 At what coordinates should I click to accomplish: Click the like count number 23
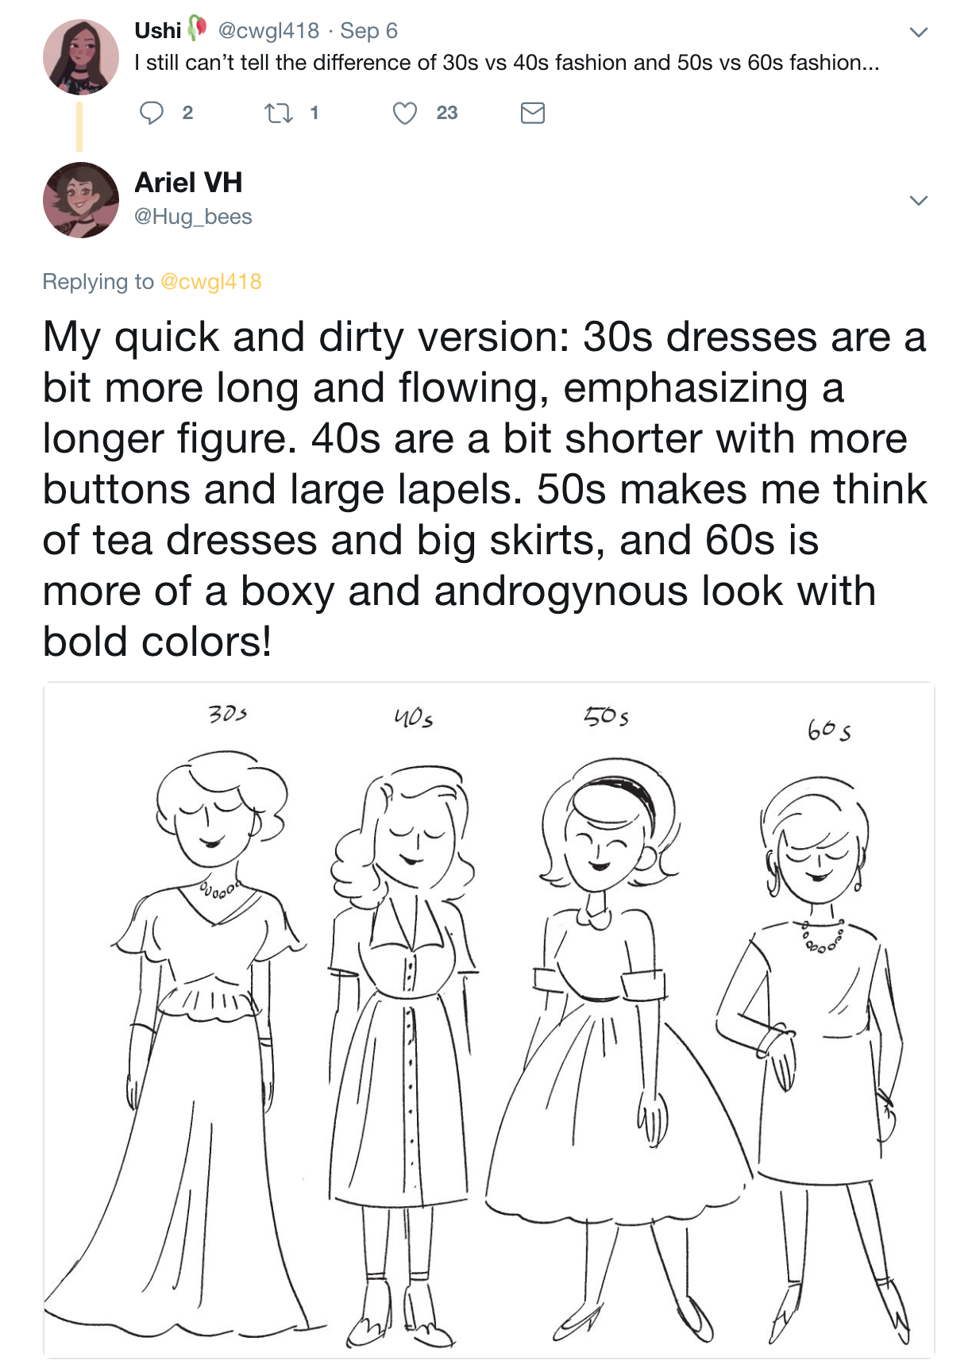(447, 114)
